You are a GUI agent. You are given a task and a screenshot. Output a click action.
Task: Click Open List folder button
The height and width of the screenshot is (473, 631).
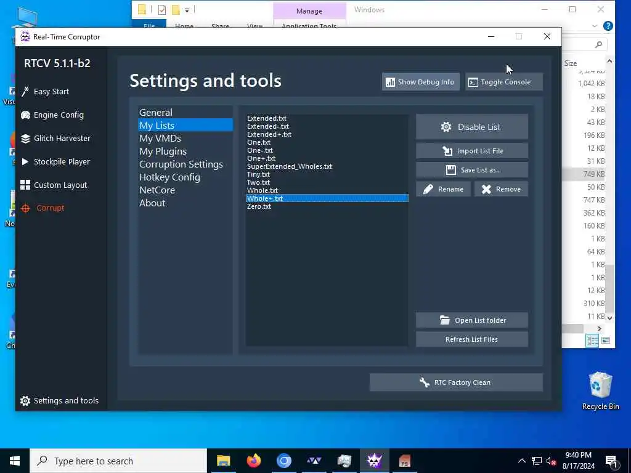pos(471,320)
